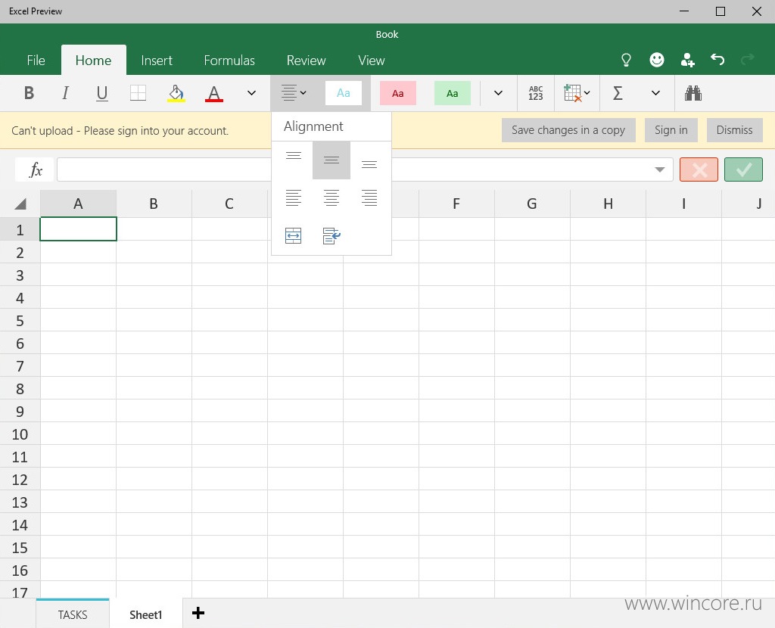This screenshot has height=628, width=775.
Task: Select row 1 header
Action: point(20,230)
